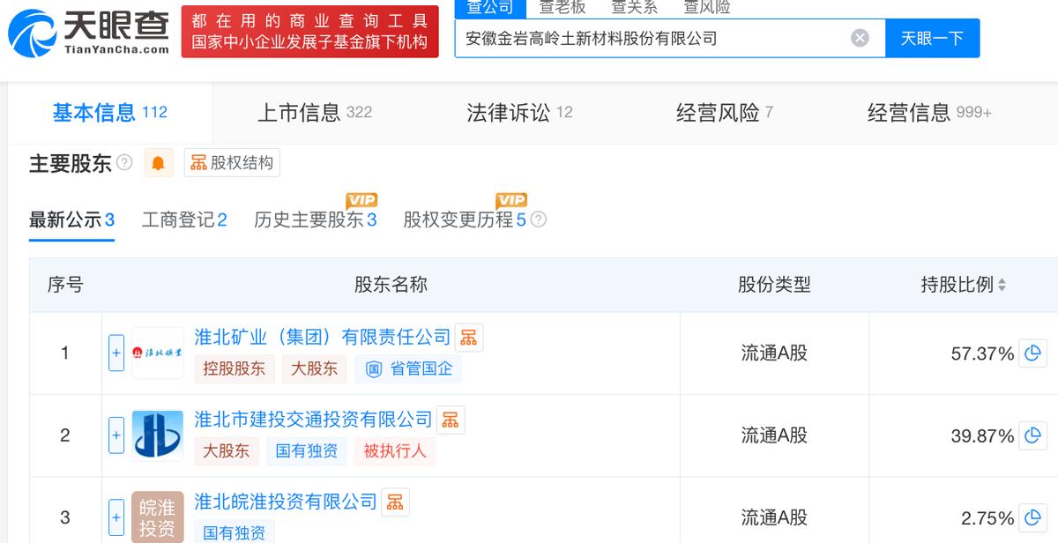
Task: Select the 工商登记 sub-tab
Action: [x=184, y=219]
